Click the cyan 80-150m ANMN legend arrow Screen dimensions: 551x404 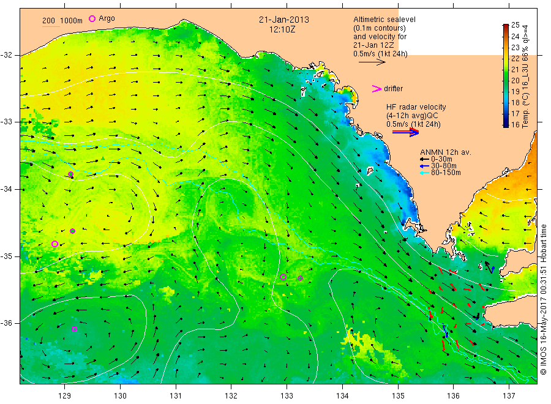pyautogui.click(x=424, y=173)
